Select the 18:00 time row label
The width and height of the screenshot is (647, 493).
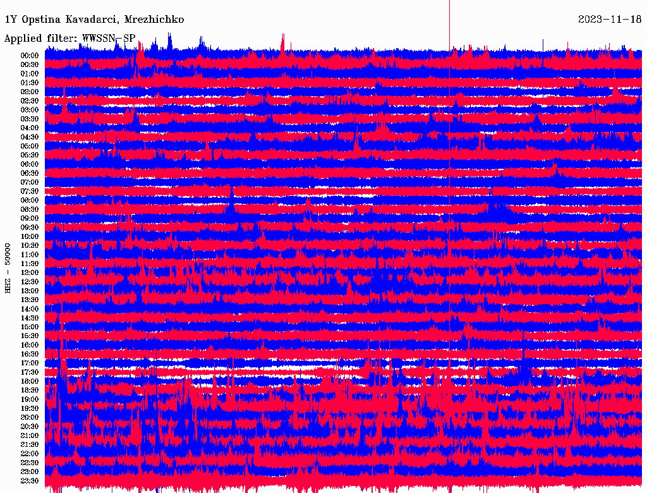click(30, 382)
